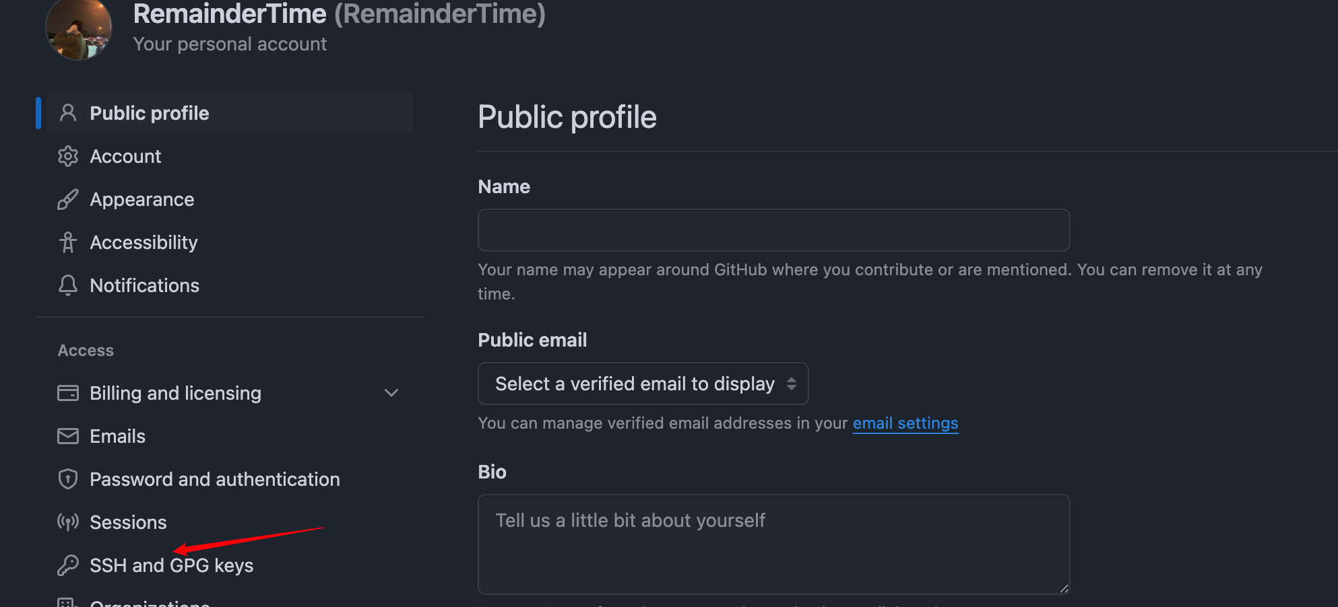Go to SSH and GPG keys
The image size is (1338, 607).
click(172, 565)
